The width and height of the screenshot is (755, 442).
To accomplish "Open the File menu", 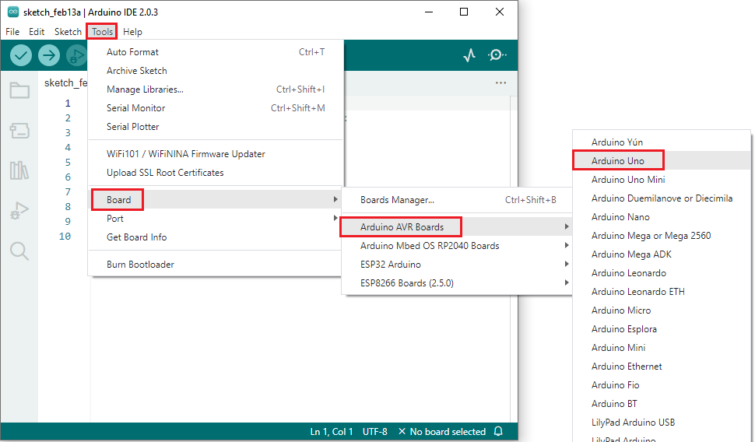I will pos(12,32).
